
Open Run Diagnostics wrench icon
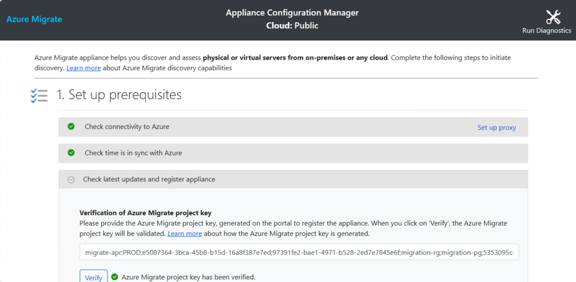click(553, 17)
